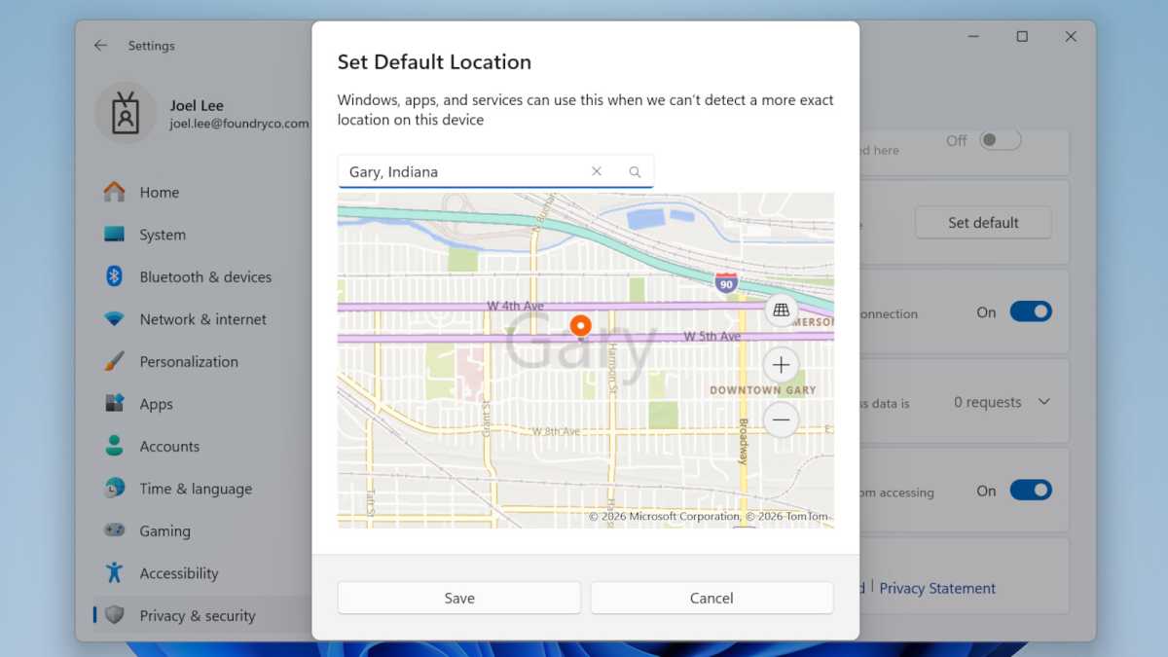The width and height of the screenshot is (1168, 657).
Task: Click the Privacy & security shield icon
Action: click(x=114, y=615)
